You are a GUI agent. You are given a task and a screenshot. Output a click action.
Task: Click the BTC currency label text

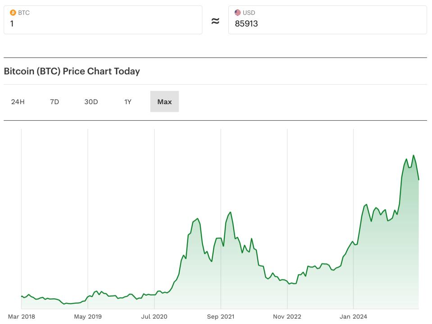click(24, 13)
